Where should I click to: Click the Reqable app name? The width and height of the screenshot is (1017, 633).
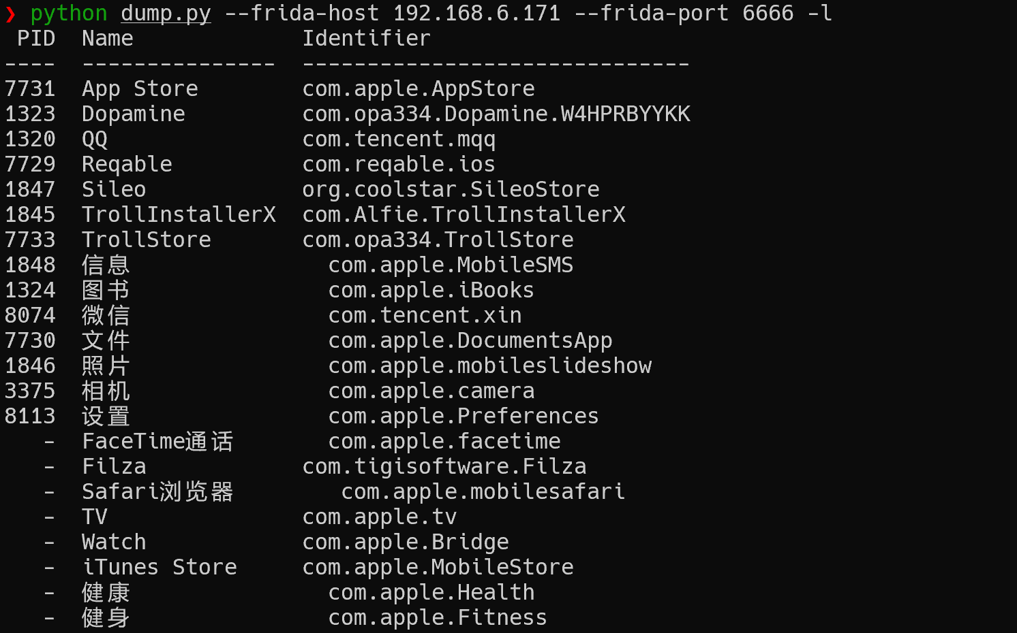(x=127, y=165)
